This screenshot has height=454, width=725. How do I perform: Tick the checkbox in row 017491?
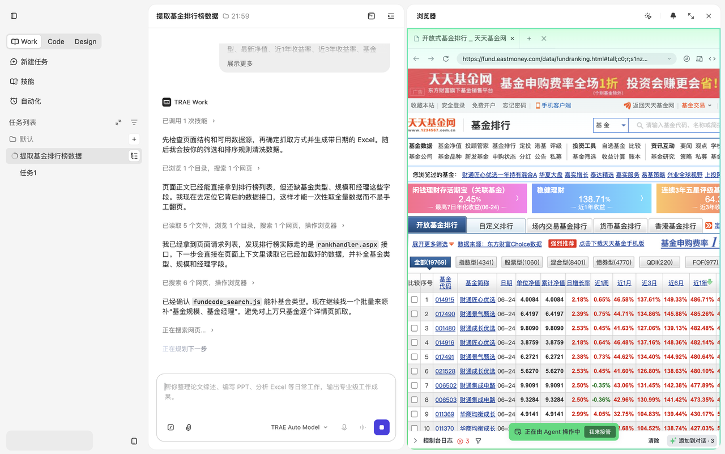pyautogui.click(x=414, y=357)
